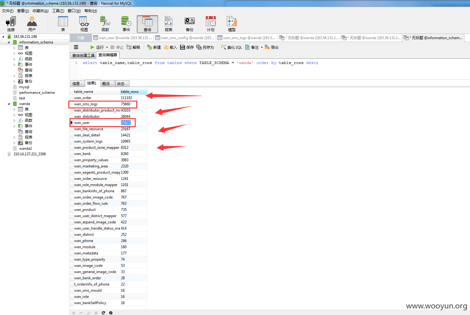The height and width of the screenshot is (315, 470).
Task: Expand 表 under information_schema
Action: tap(14, 48)
